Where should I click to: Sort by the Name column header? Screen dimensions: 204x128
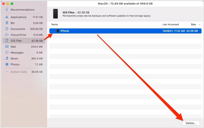(55, 24)
